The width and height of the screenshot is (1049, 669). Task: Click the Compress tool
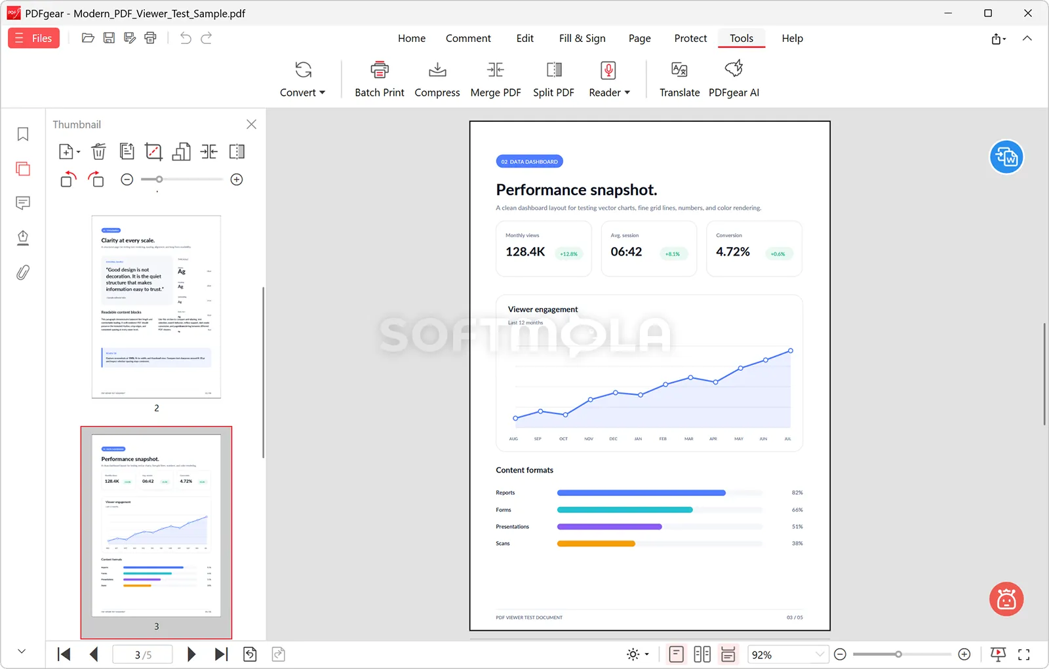pyautogui.click(x=437, y=79)
